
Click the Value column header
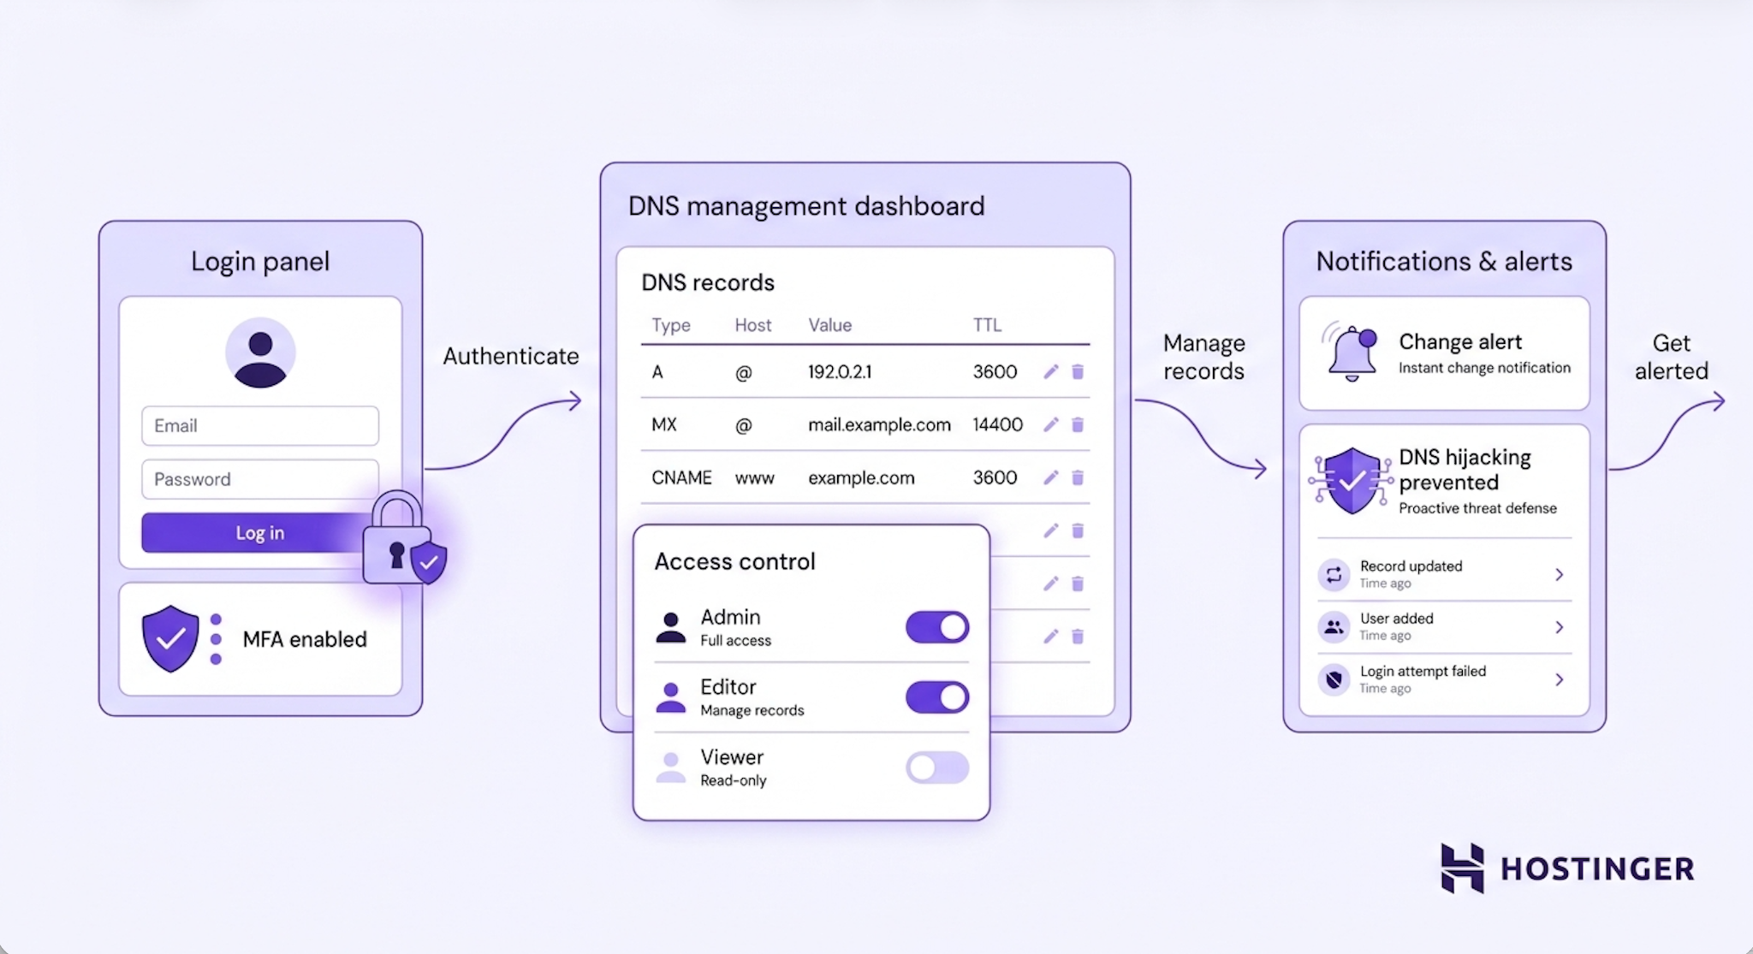point(830,325)
